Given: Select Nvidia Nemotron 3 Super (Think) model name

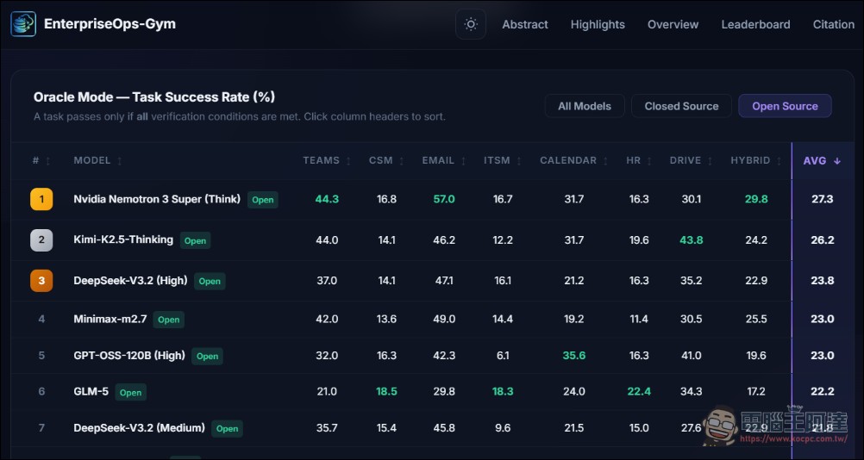Looking at the screenshot, I should (x=157, y=199).
